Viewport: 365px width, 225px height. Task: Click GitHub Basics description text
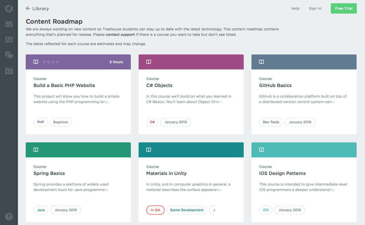coord(303,99)
